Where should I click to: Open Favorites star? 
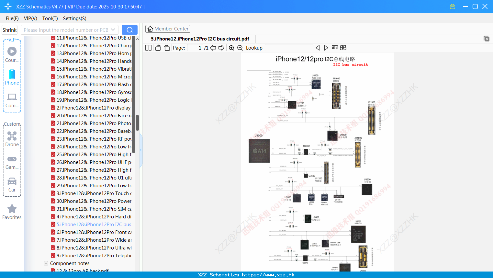[x=12, y=212]
